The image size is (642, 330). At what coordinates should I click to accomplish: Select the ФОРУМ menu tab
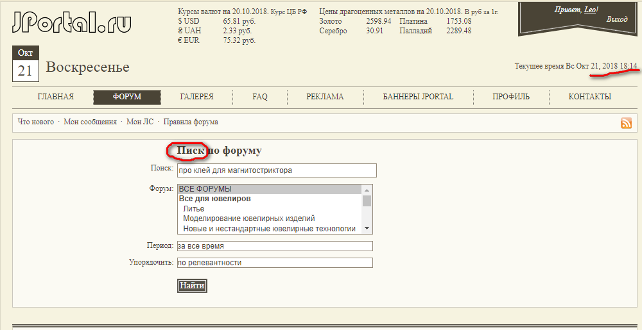point(127,97)
